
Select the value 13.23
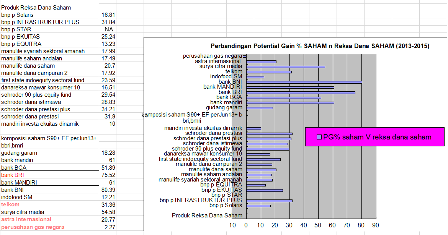coord(108,44)
